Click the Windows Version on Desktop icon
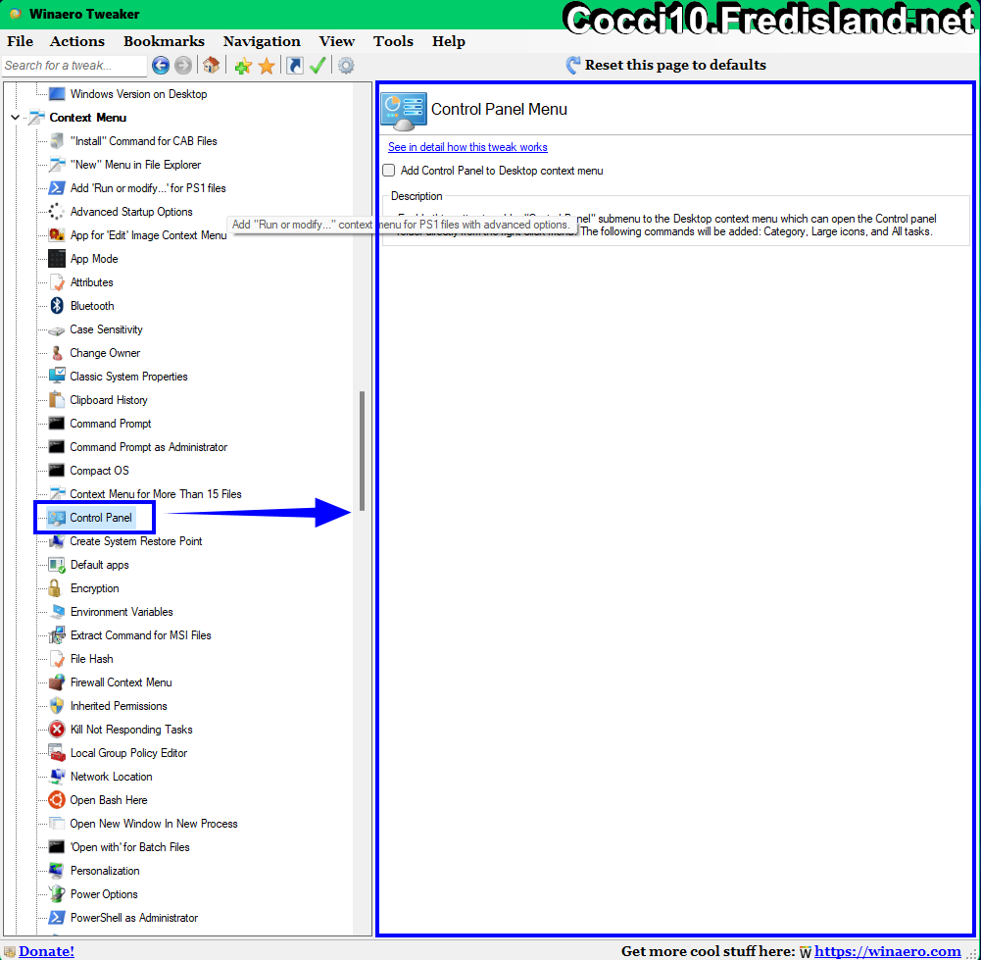Image resolution: width=981 pixels, height=960 pixels. [57, 94]
